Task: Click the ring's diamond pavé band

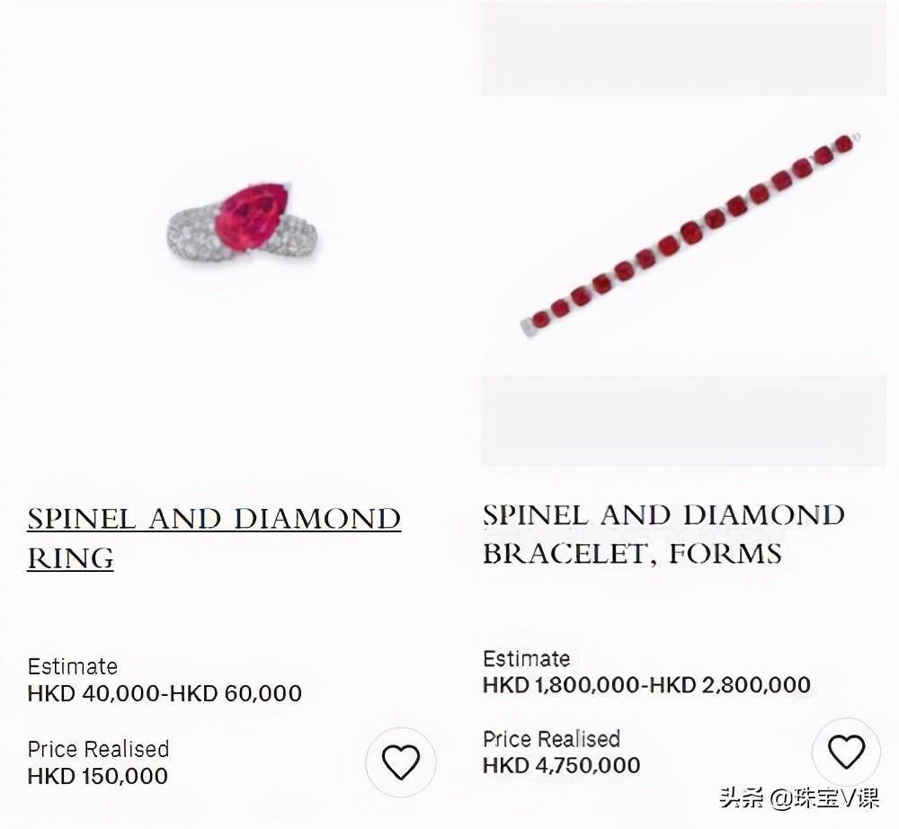Action: (x=192, y=235)
